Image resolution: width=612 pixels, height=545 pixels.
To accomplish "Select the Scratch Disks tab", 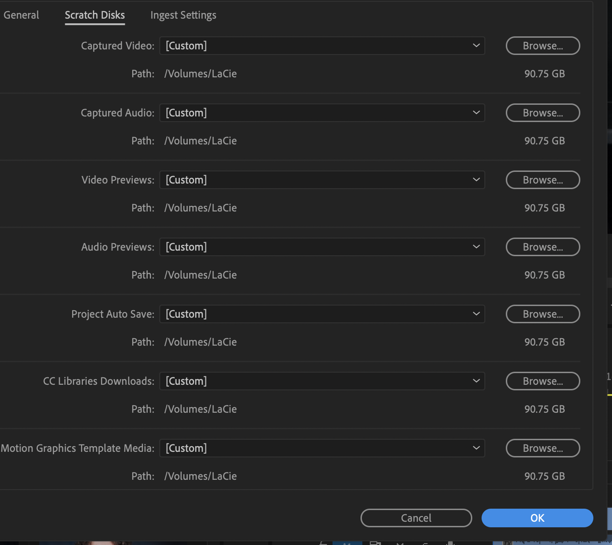I will 95,15.
